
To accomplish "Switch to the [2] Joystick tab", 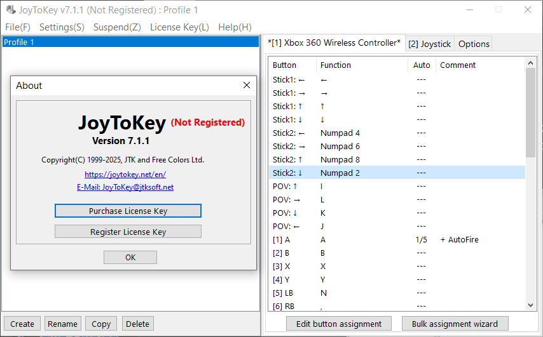I will pos(429,44).
